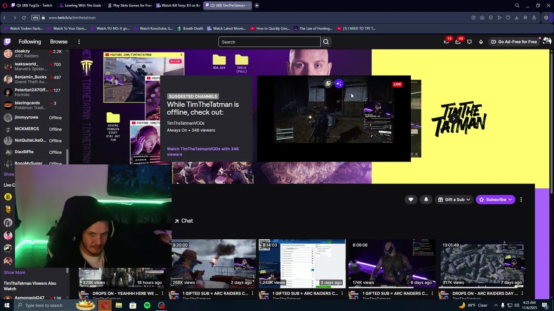554x311 pixels.
Task: Open cloakzy channel in sidebar
Action: pos(34,54)
